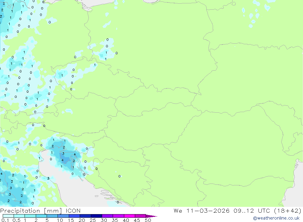Click the legend label '0.5'
303x222 pixels.
tap(16, 220)
